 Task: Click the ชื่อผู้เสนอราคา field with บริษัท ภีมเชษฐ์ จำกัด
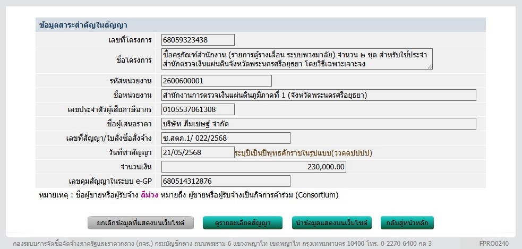[x=319, y=124]
